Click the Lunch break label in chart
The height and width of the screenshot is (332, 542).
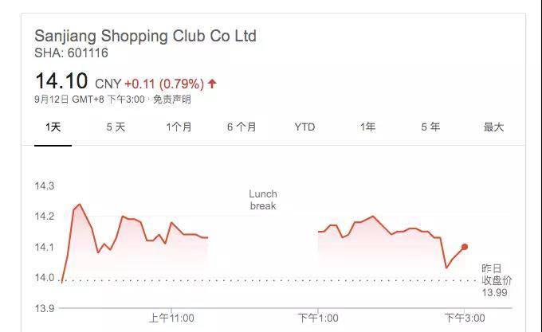point(263,200)
